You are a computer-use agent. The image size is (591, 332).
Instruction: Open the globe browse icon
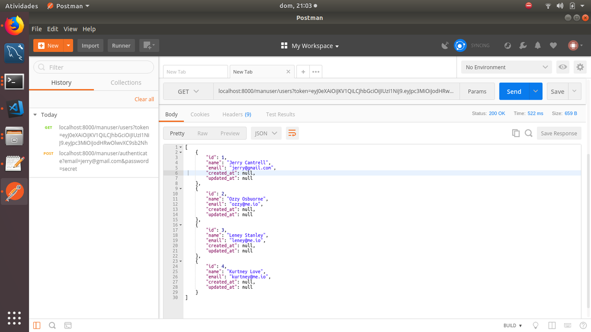(508, 46)
